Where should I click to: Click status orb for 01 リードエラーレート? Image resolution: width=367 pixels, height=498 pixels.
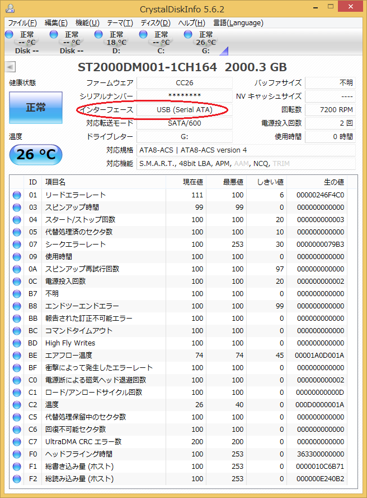tap(17, 195)
